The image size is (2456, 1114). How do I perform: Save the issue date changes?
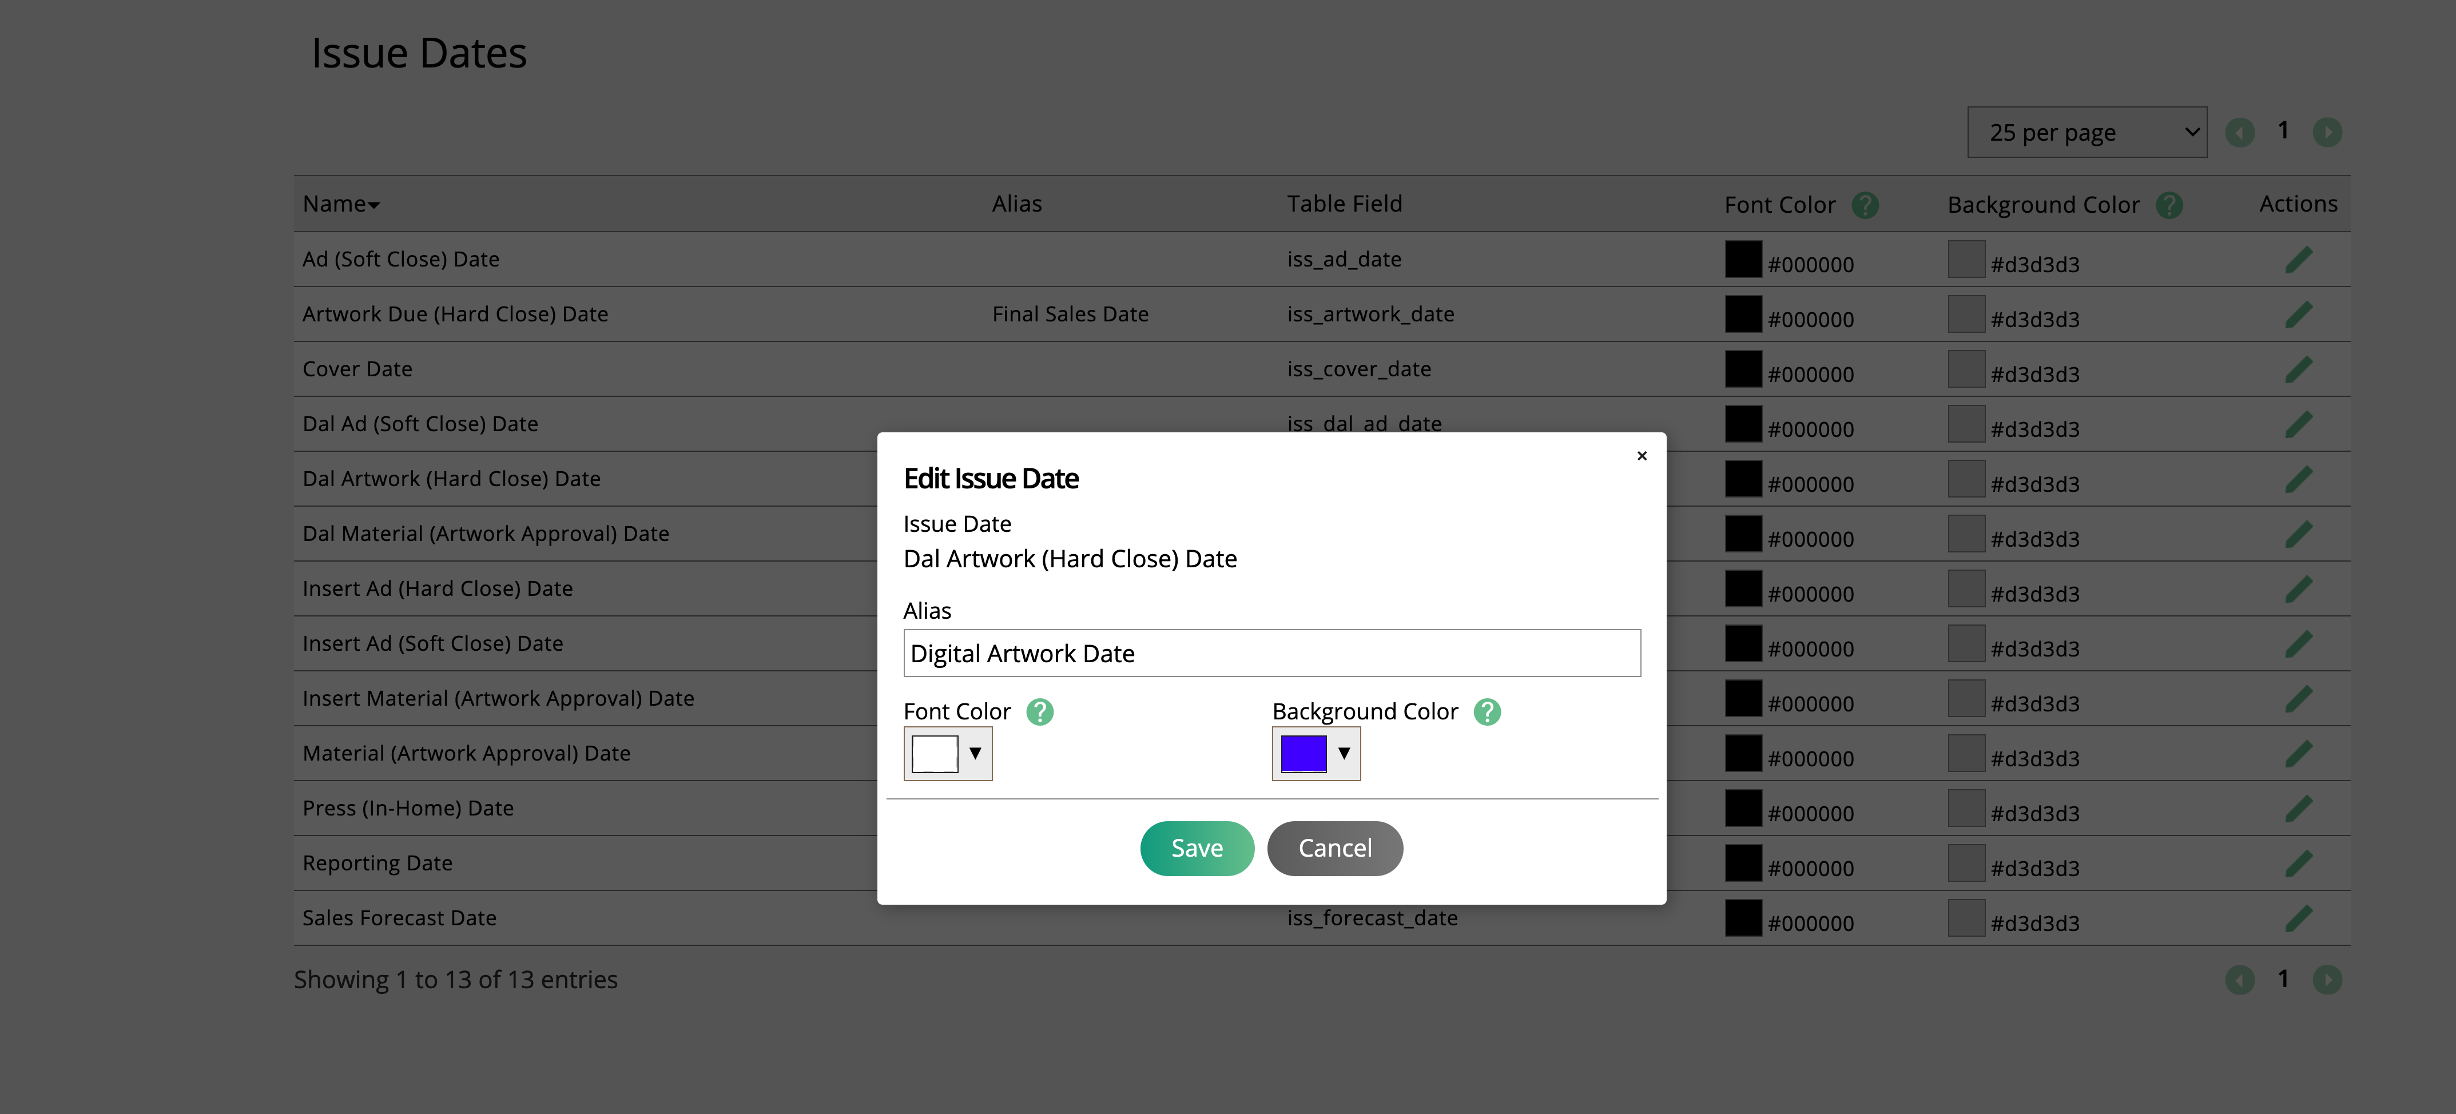[x=1197, y=848]
